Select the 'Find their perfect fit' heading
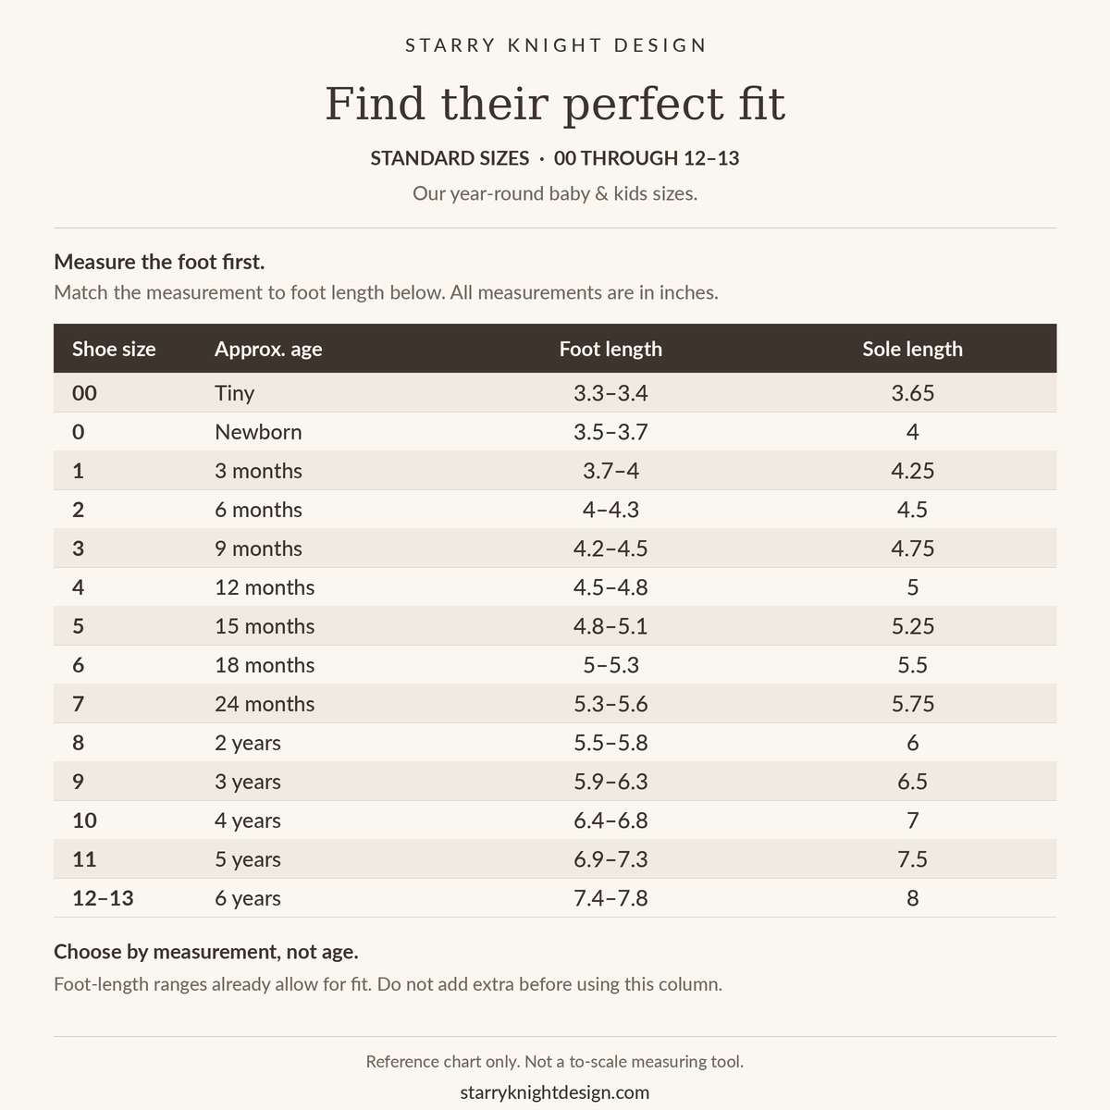 (x=555, y=103)
